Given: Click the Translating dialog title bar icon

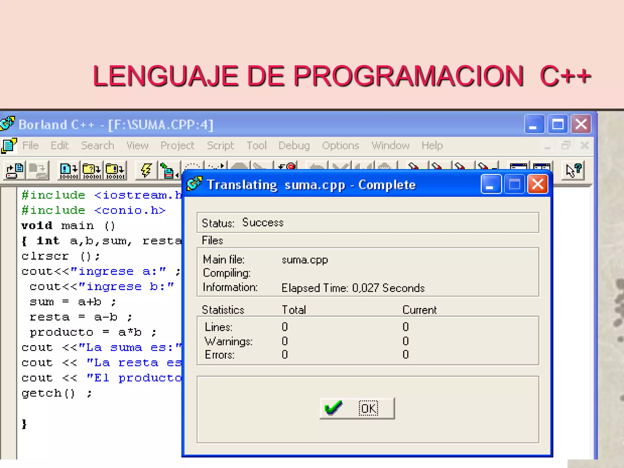Looking at the screenshot, I should (194, 184).
